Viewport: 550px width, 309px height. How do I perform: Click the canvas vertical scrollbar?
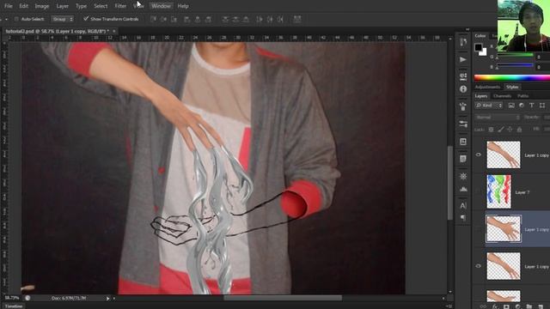pos(450,183)
